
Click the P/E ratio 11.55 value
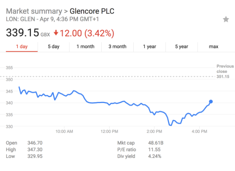click(154, 150)
